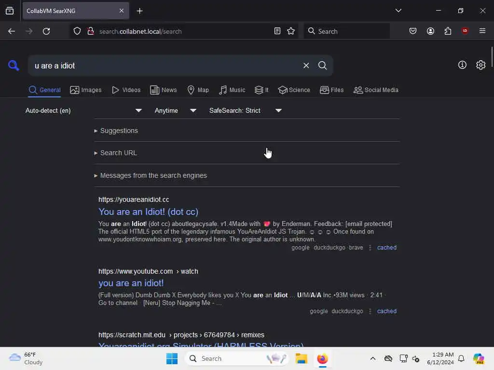
Task: Switch to Social Media category
Action: pos(376,90)
